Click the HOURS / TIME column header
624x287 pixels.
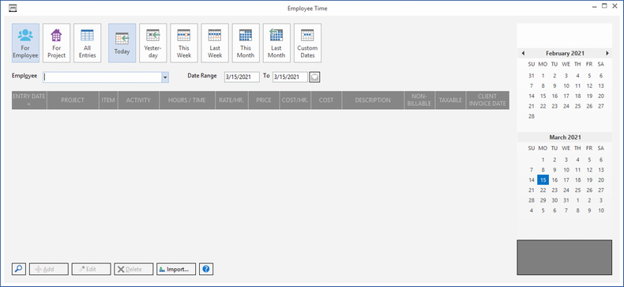click(x=187, y=100)
